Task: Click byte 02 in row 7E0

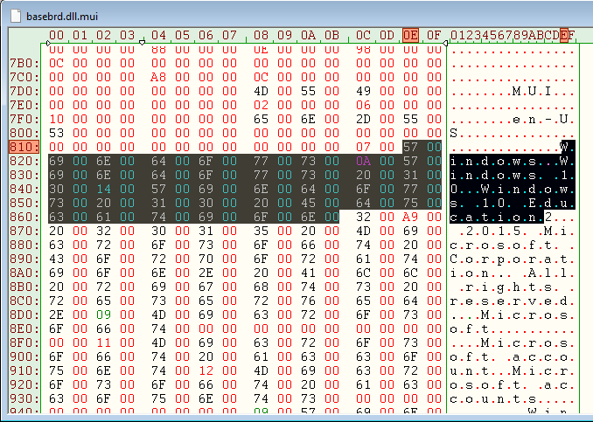Action: pos(261,105)
